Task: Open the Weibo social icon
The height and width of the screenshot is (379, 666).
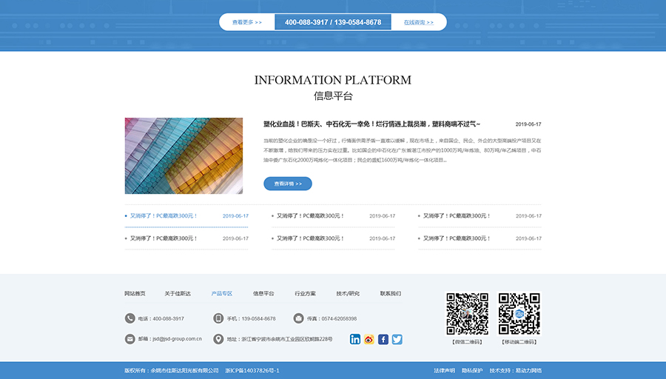Action: pyautogui.click(x=369, y=339)
